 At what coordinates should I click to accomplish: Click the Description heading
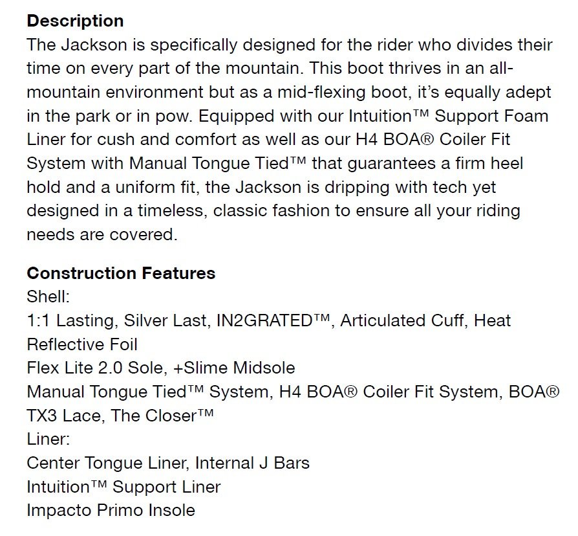click(x=75, y=21)
